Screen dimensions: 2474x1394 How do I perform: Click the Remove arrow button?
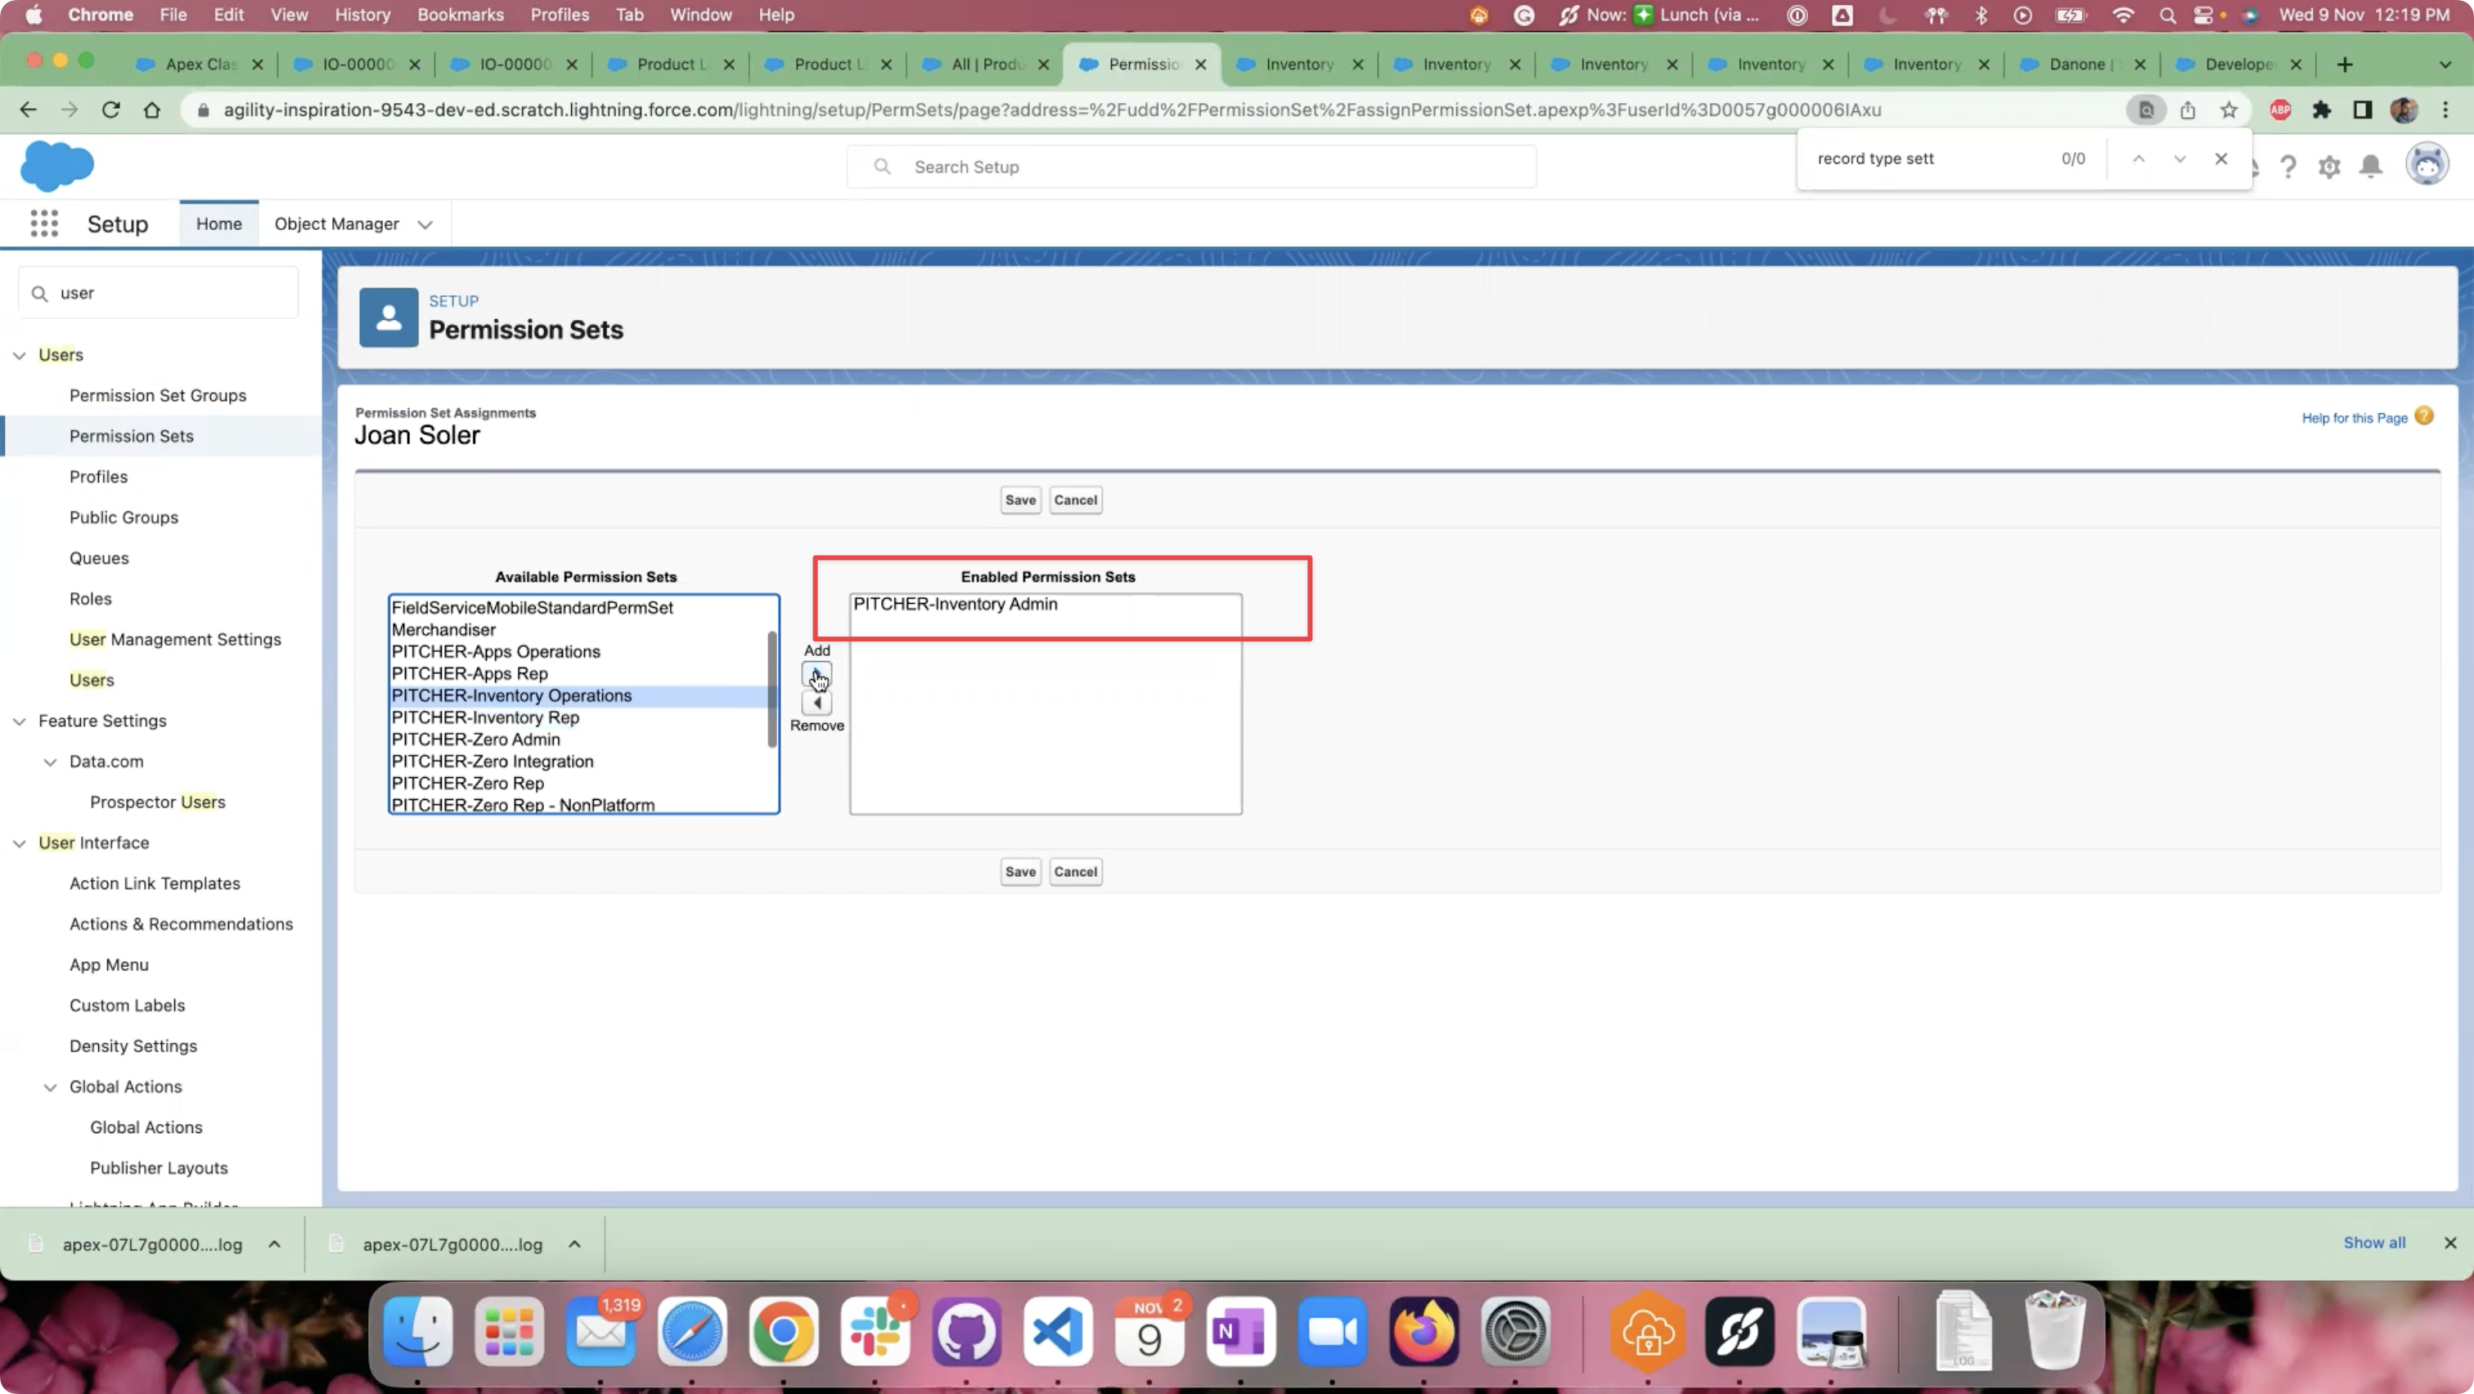(816, 703)
